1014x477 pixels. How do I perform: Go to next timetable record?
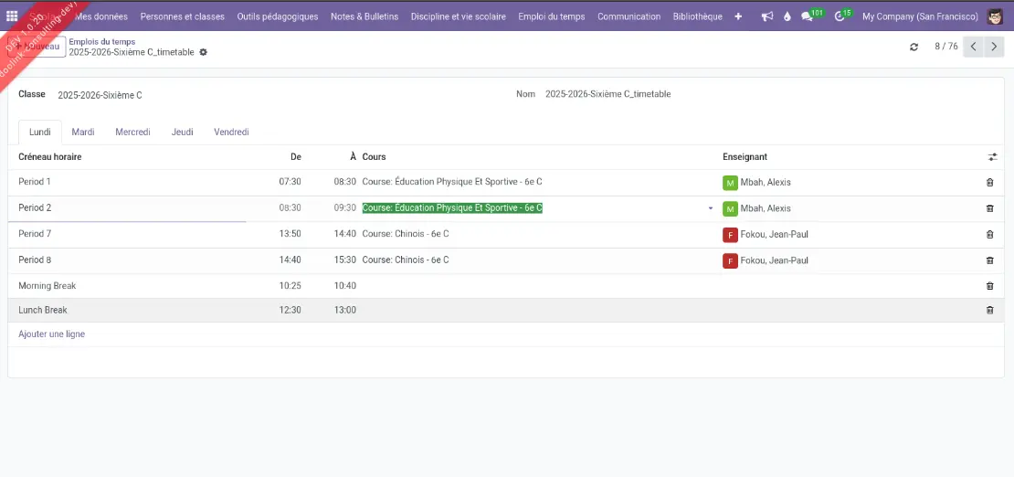coord(995,47)
